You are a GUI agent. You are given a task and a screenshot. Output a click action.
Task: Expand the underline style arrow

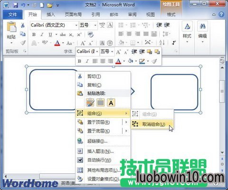click(x=56, y=35)
